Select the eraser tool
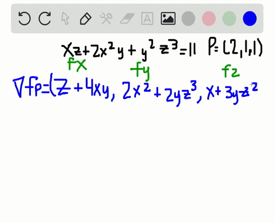 127,18
